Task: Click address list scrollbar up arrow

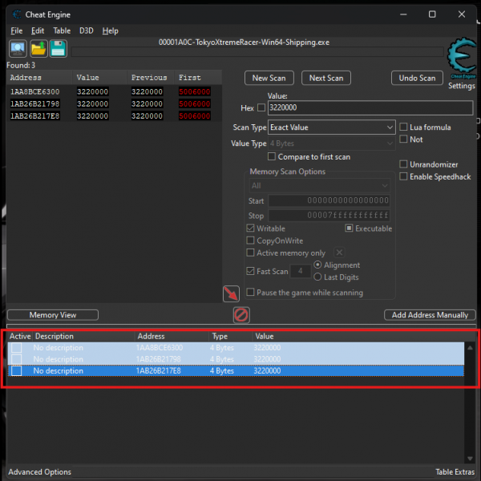Action: (470, 348)
